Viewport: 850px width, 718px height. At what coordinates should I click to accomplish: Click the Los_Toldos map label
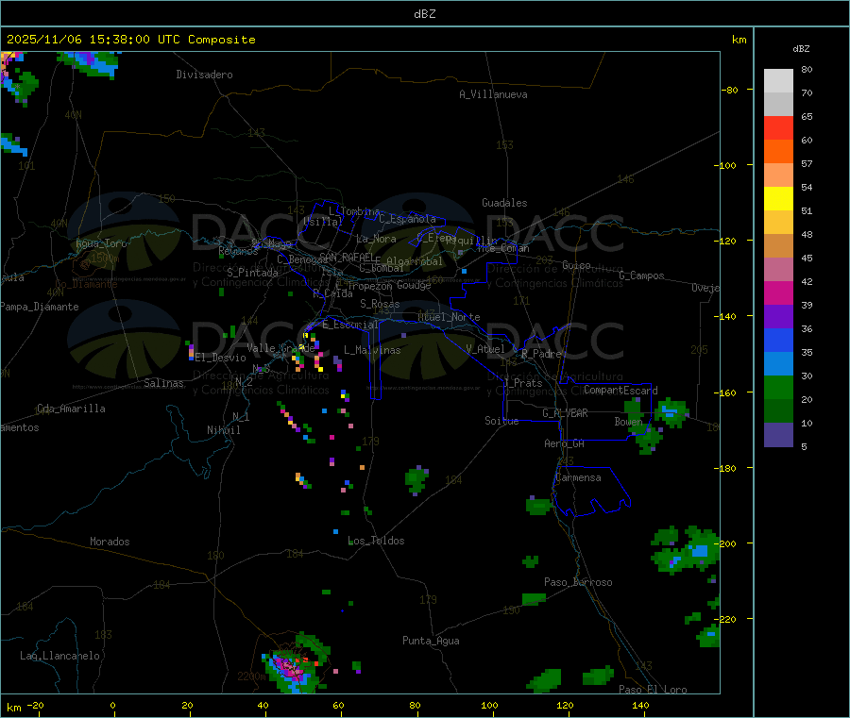click(376, 541)
